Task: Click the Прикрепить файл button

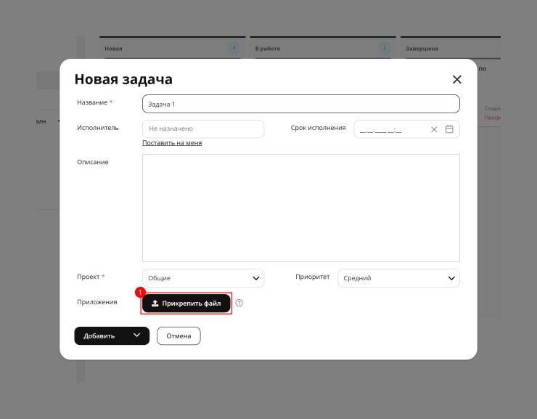Action: click(x=186, y=304)
